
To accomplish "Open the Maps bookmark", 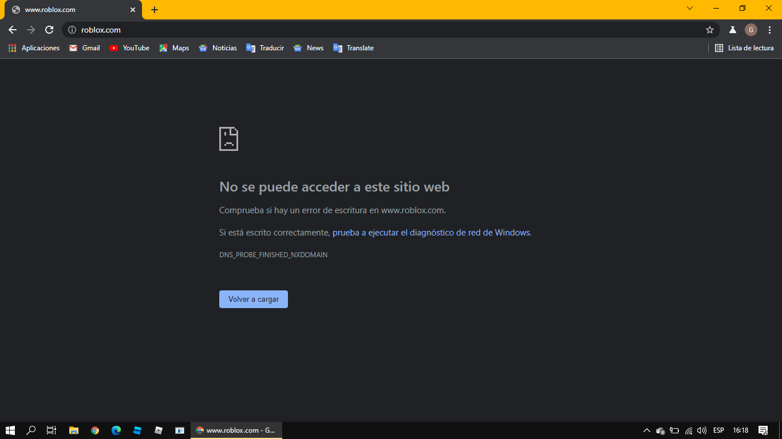I will coord(174,48).
